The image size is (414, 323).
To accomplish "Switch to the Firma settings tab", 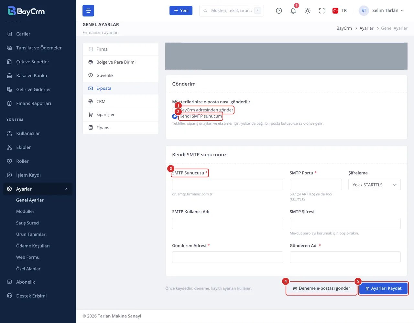I will 121,49.
